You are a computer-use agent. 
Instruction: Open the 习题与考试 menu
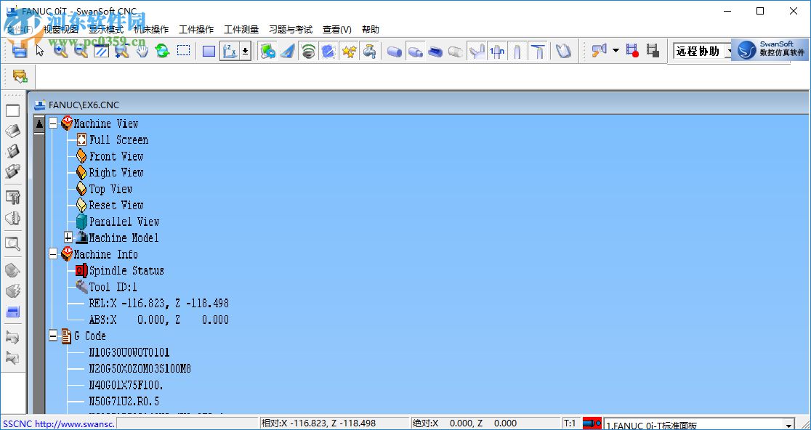pyautogui.click(x=291, y=30)
